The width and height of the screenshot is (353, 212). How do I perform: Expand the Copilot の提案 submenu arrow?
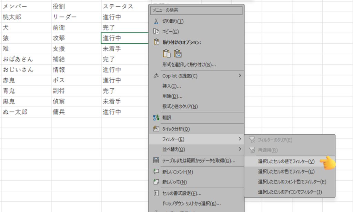(x=240, y=76)
